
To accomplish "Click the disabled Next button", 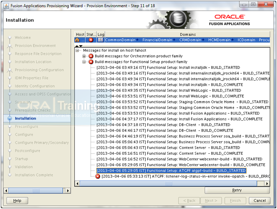I will click(211, 201).
